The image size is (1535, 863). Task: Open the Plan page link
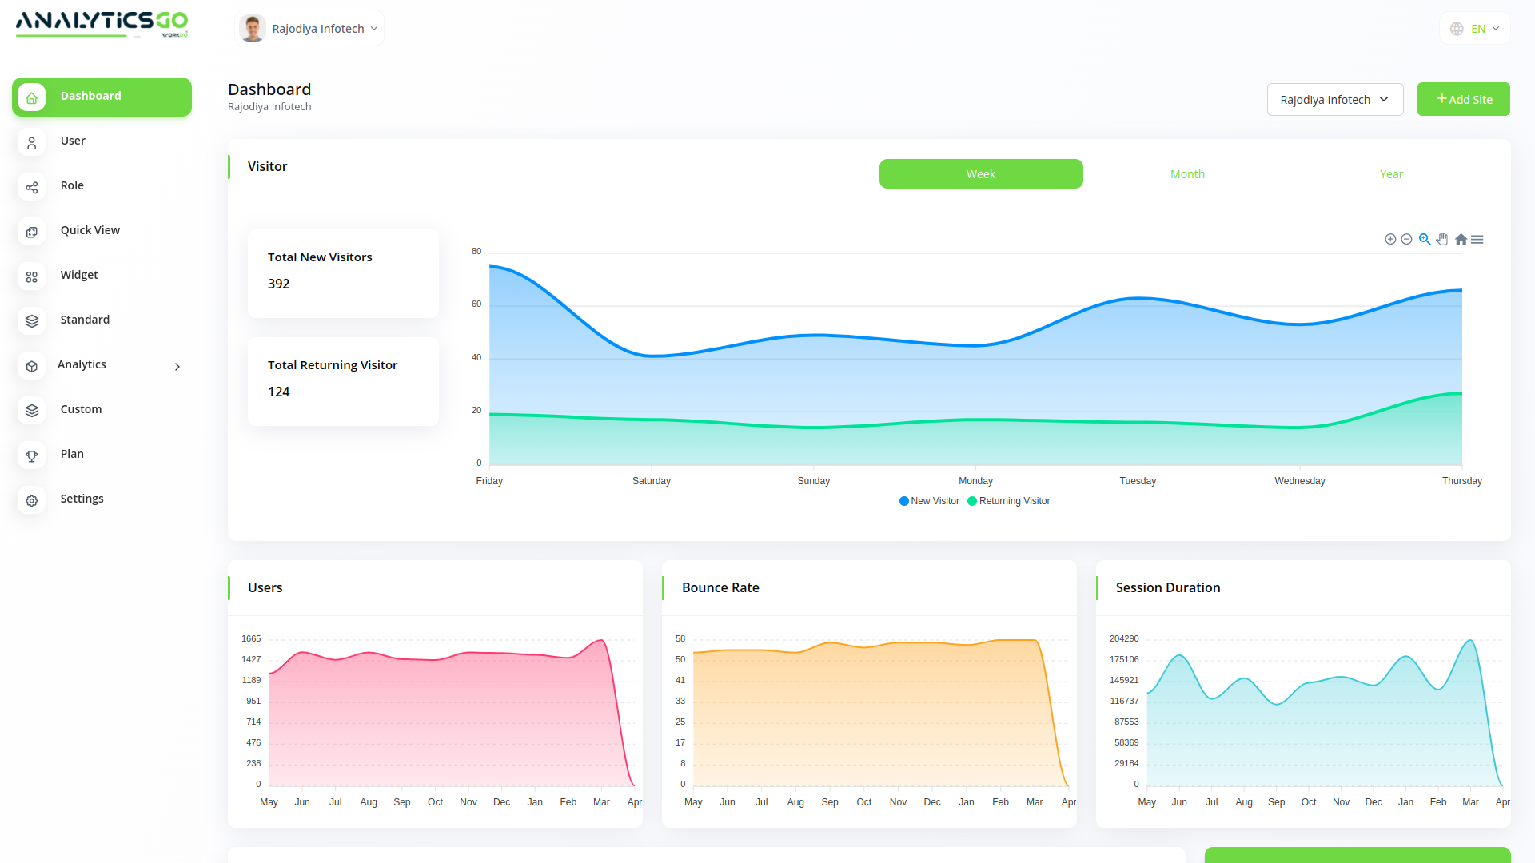[72, 454]
